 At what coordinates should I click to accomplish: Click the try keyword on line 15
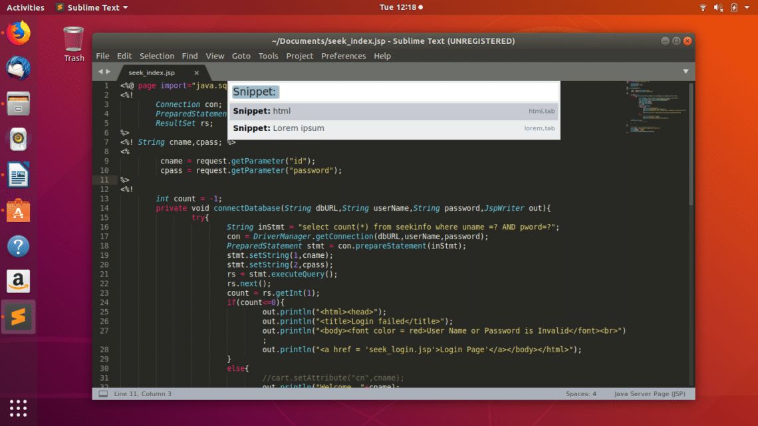[198, 218]
